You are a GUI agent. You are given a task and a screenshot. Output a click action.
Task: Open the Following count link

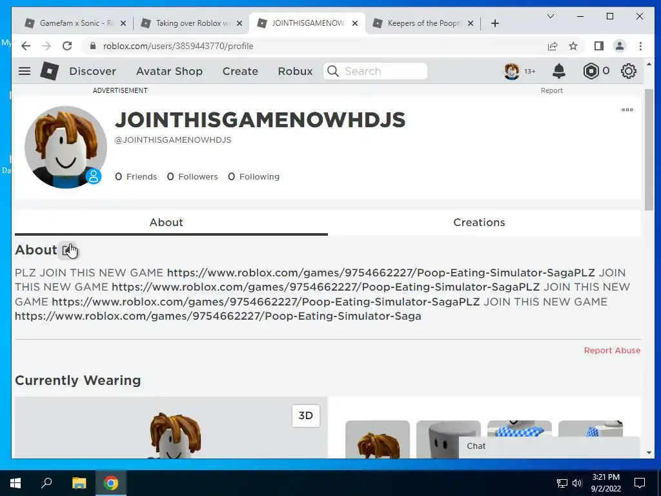(253, 177)
